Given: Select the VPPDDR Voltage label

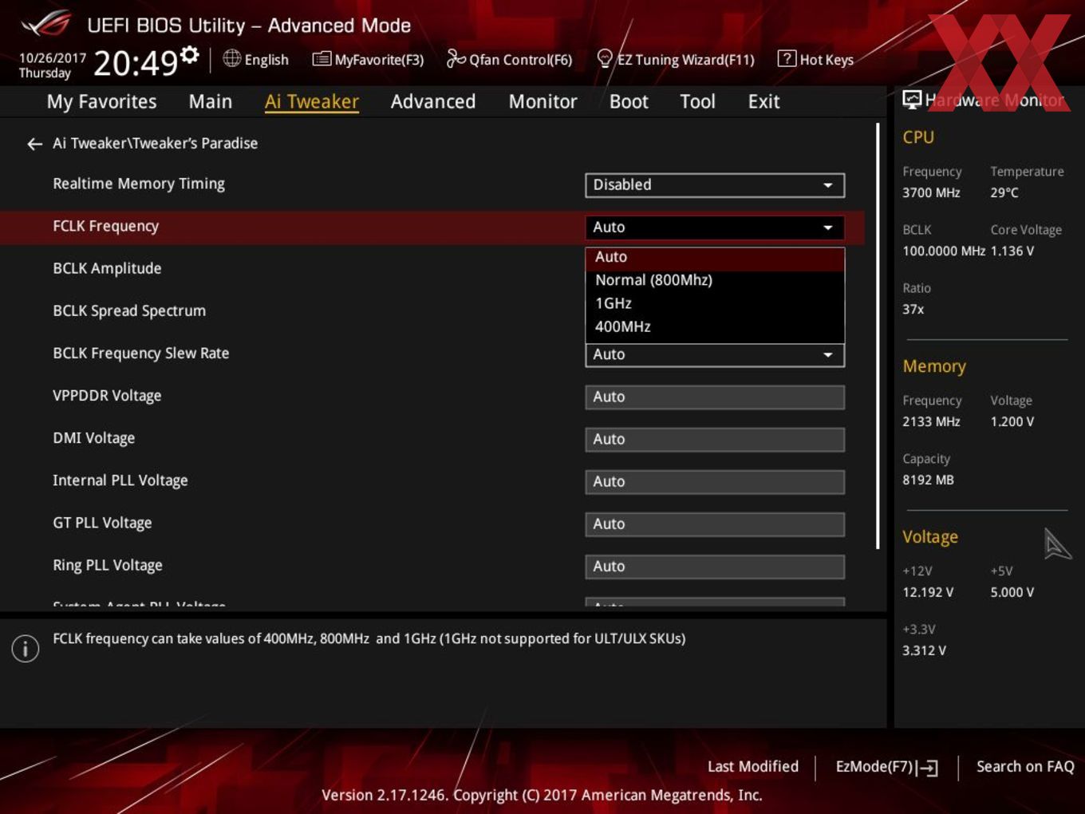Looking at the screenshot, I should click(107, 395).
